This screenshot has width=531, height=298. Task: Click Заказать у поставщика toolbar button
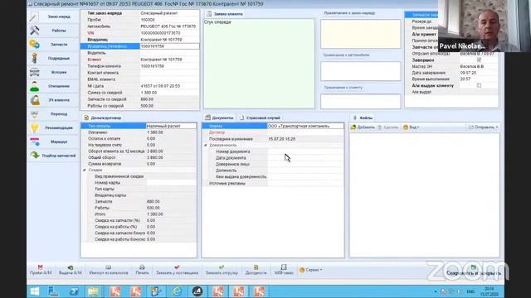177,270
